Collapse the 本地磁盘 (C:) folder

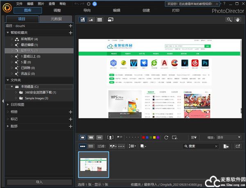(x=12, y=87)
